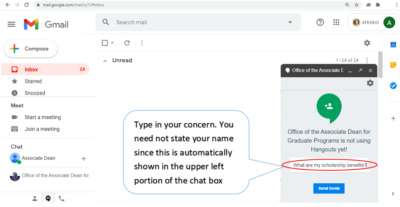The width and height of the screenshot is (400, 207).
Task: Open the Unread section three-dot menu
Action: [367, 60]
